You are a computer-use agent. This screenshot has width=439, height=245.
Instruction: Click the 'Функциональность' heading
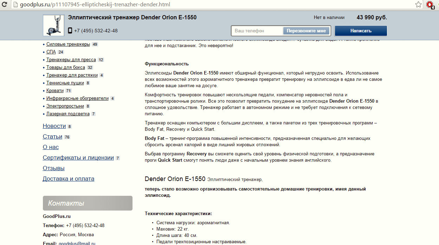[167, 64]
